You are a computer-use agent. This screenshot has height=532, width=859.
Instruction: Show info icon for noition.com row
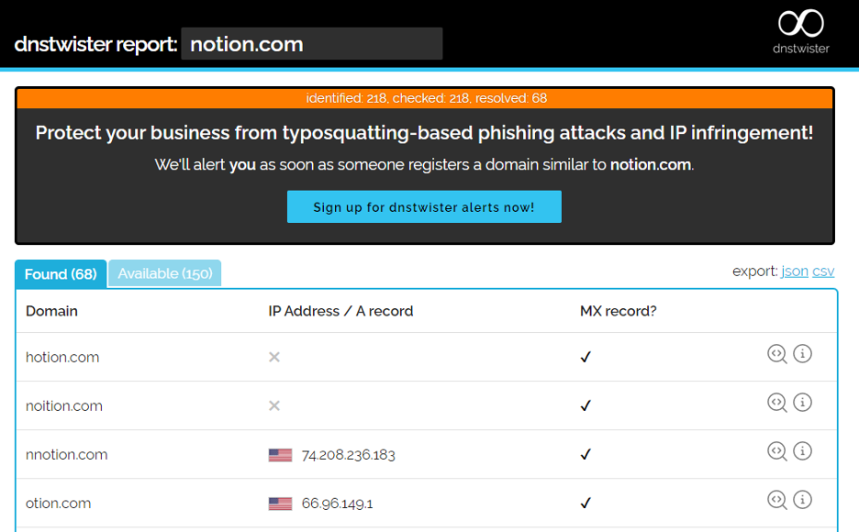803,403
